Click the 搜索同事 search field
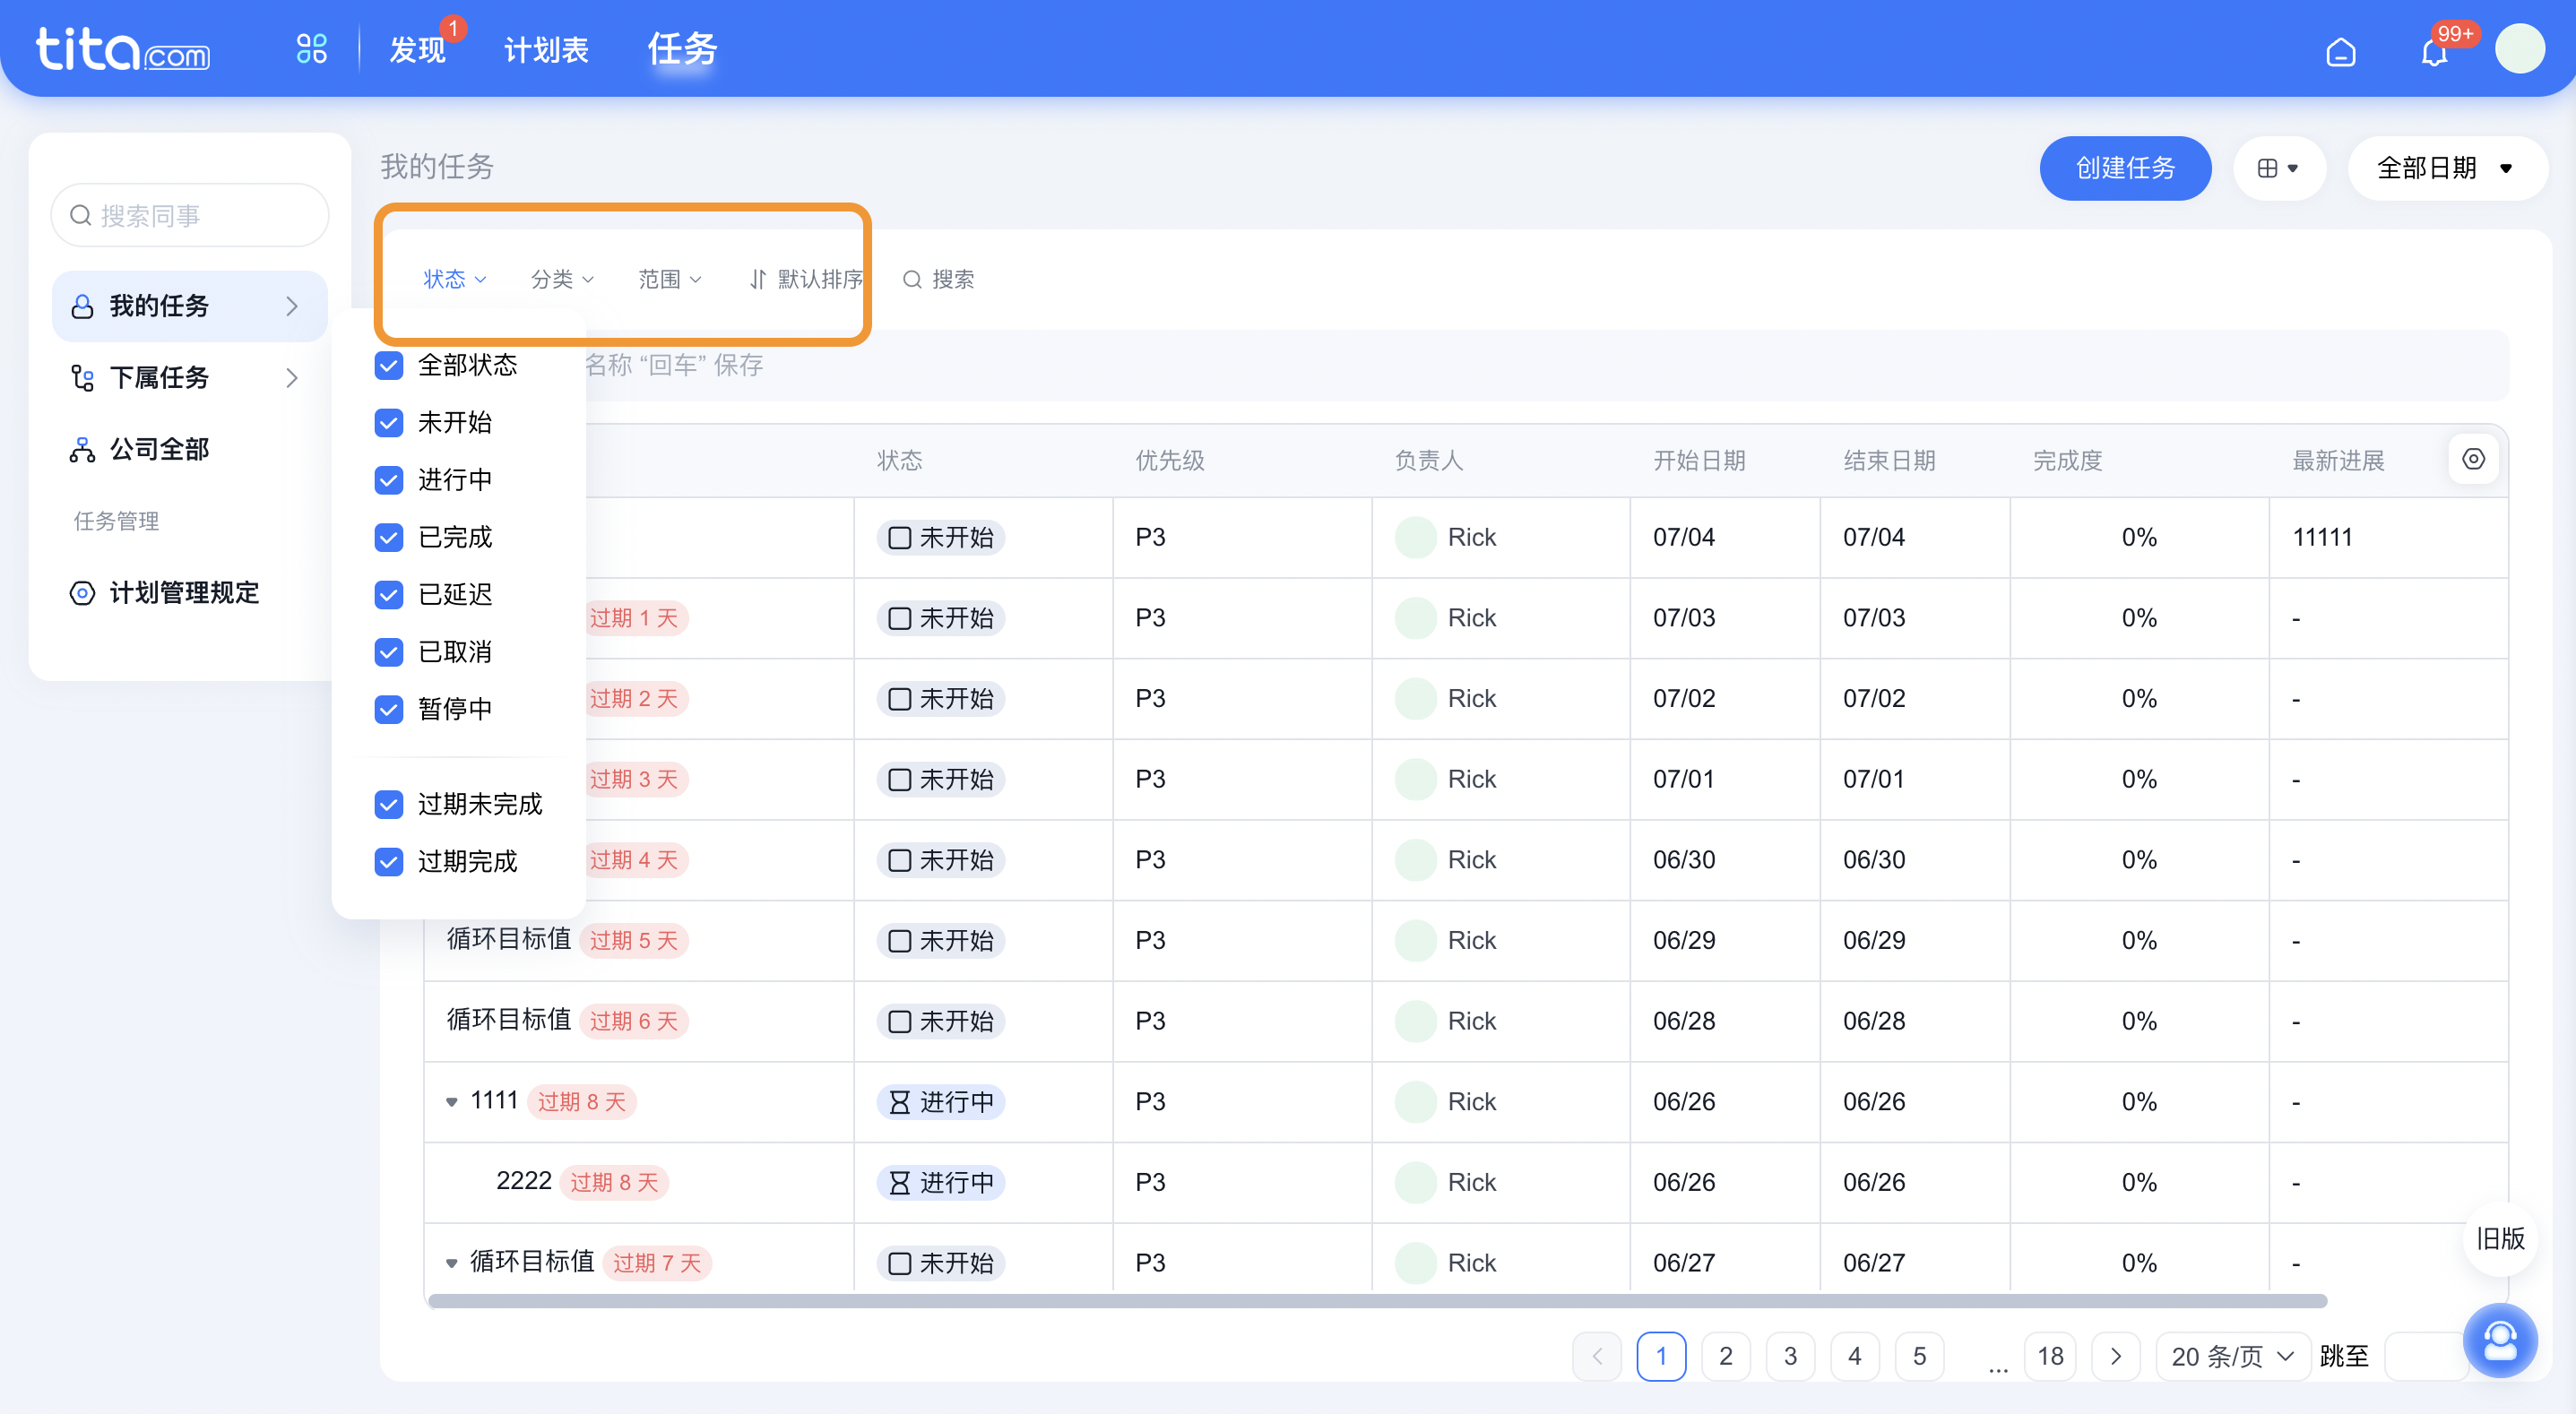The height and width of the screenshot is (1414, 2576). click(189, 215)
